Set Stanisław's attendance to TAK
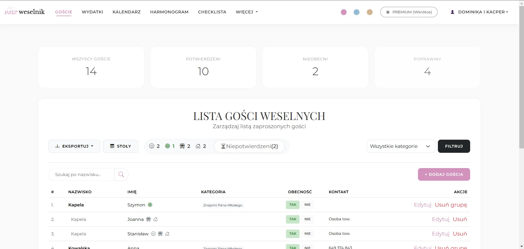This screenshot has width=524, height=249. click(x=293, y=234)
